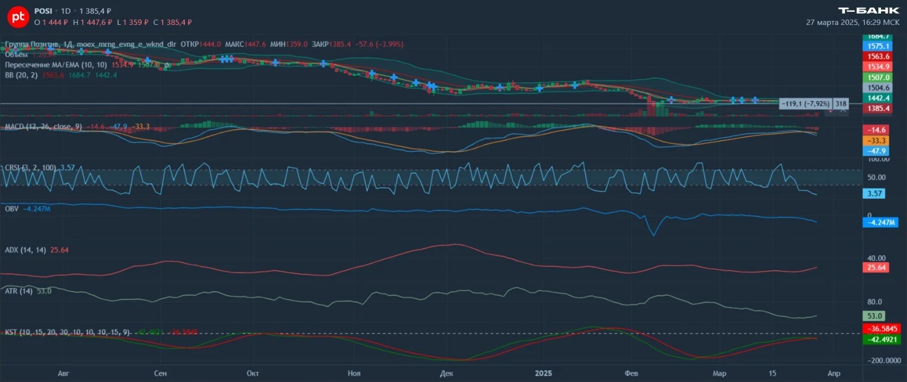Click the POSI ticker symbol

coord(43,11)
